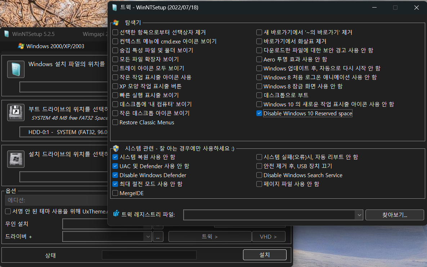Open the Windows 2000/XP/2003 tab

(51, 46)
